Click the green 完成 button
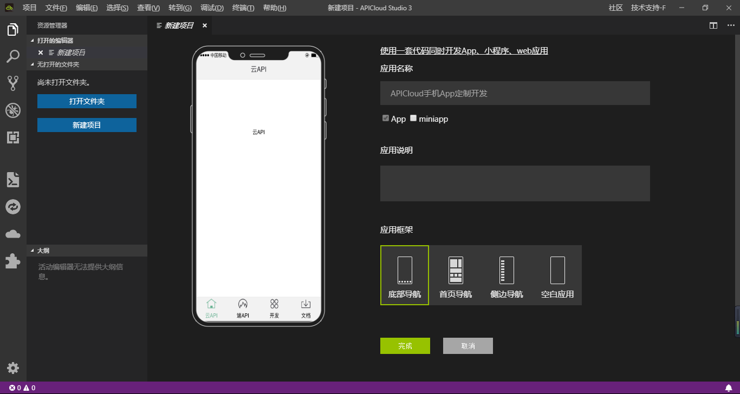Viewport: 740px width, 394px height. pos(405,346)
